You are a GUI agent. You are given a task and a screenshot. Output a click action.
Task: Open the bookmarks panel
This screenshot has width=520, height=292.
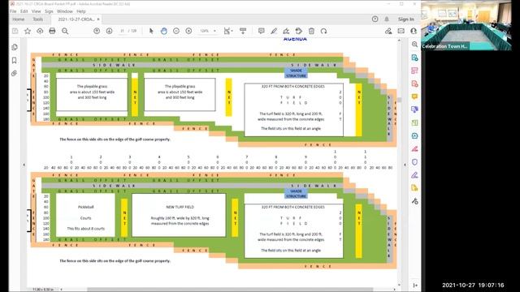click(x=15, y=60)
